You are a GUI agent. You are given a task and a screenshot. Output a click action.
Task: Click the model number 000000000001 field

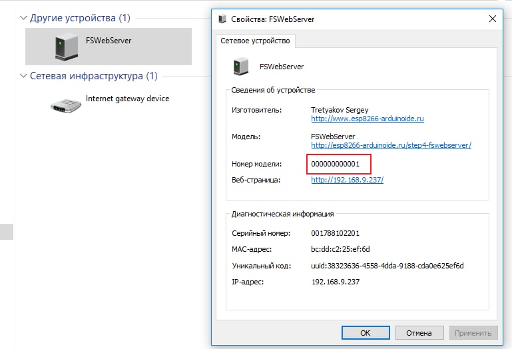point(336,163)
